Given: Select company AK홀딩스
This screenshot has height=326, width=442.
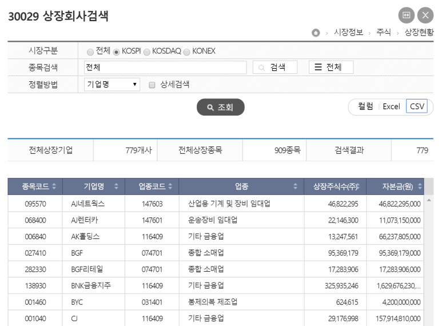Looking at the screenshot, I should [x=85, y=236].
